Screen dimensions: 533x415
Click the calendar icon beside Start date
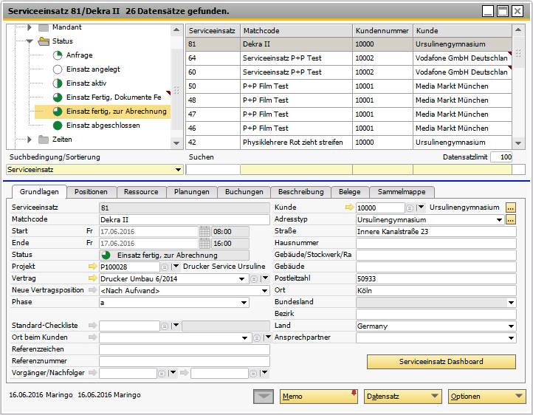click(x=204, y=231)
